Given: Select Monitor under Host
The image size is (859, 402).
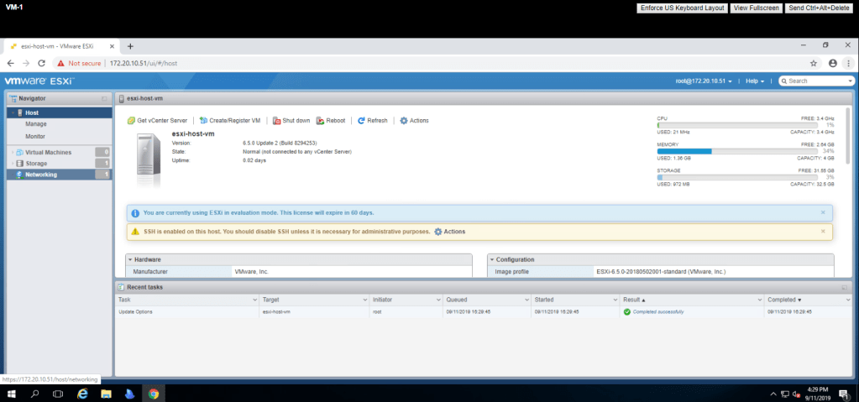Looking at the screenshot, I should tap(35, 136).
